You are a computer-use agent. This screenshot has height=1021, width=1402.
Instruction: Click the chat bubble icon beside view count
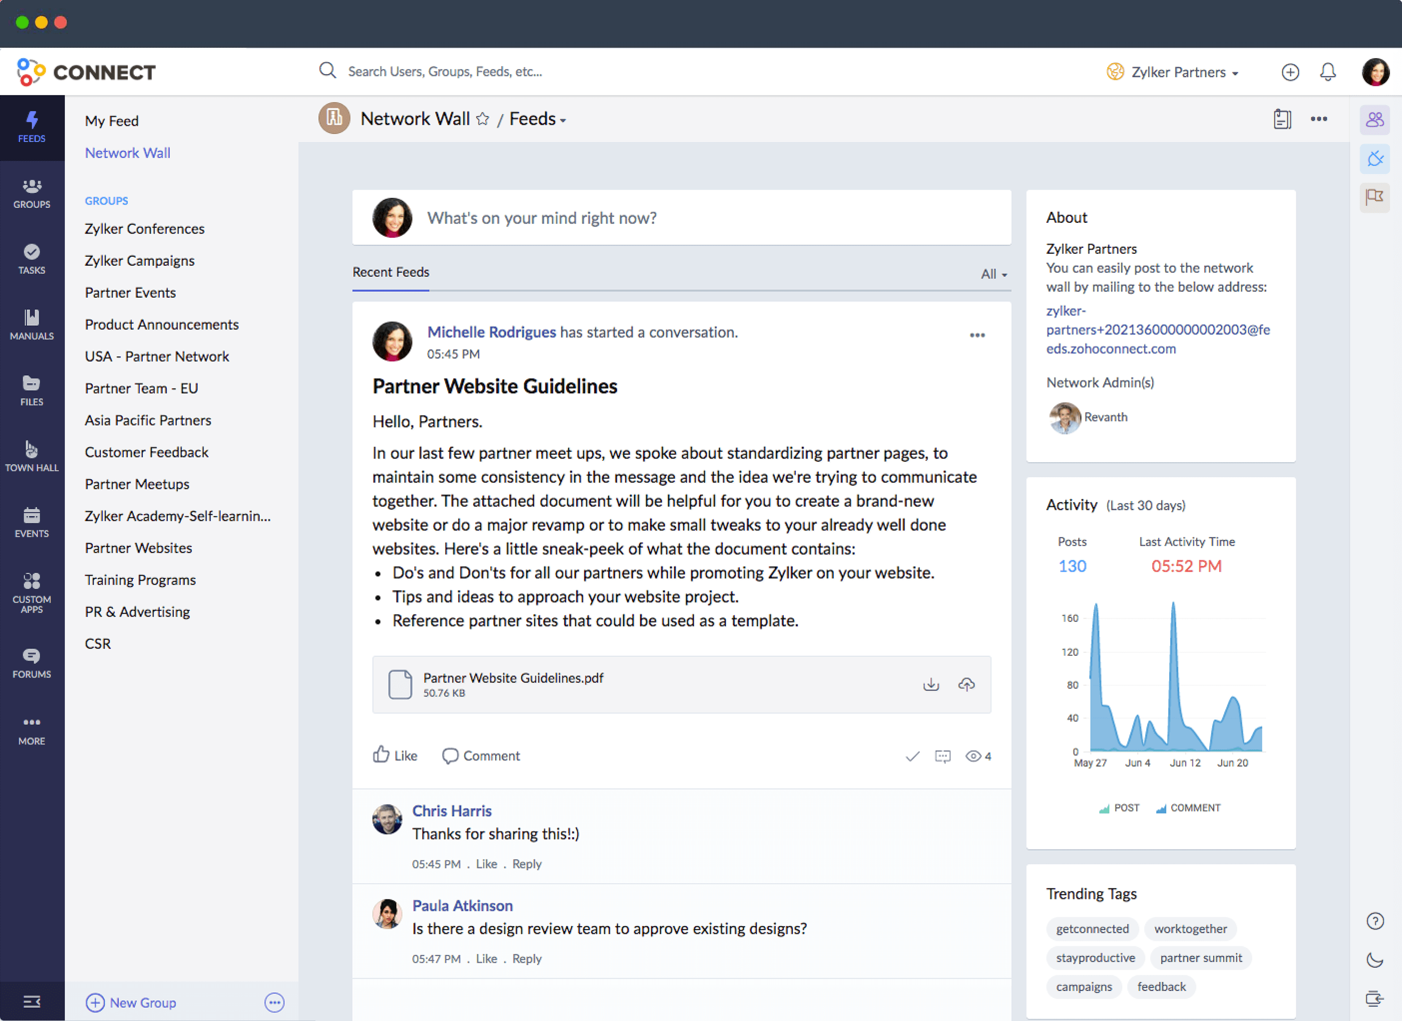(x=943, y=756)
